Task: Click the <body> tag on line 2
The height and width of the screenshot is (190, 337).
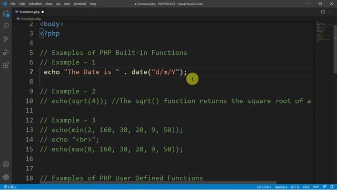Action: (52, 24)
